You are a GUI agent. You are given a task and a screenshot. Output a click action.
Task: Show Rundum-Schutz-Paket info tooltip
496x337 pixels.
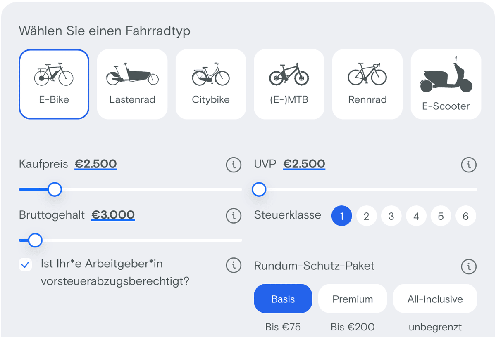tap(469, 266)
